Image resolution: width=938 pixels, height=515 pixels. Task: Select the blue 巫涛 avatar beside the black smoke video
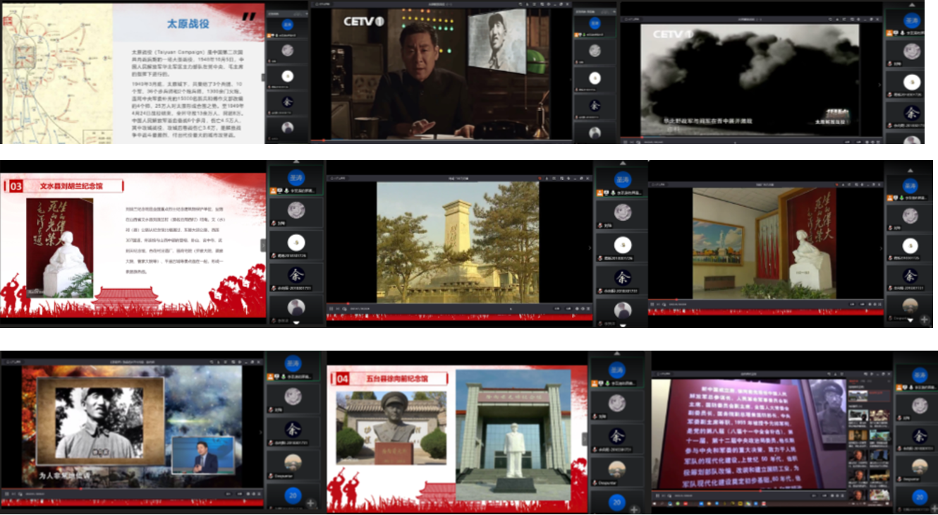[911, 20]
